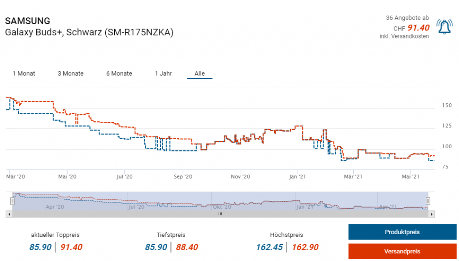Click the SAMSUNG product title
Viewport: 459px width, 261px height.
tap(27, 21)
